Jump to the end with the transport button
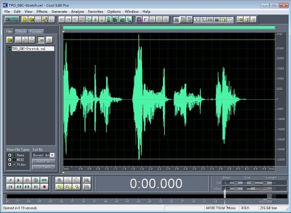Image resolution: width=291 pixels, height=213 pixels. (36, 187)
